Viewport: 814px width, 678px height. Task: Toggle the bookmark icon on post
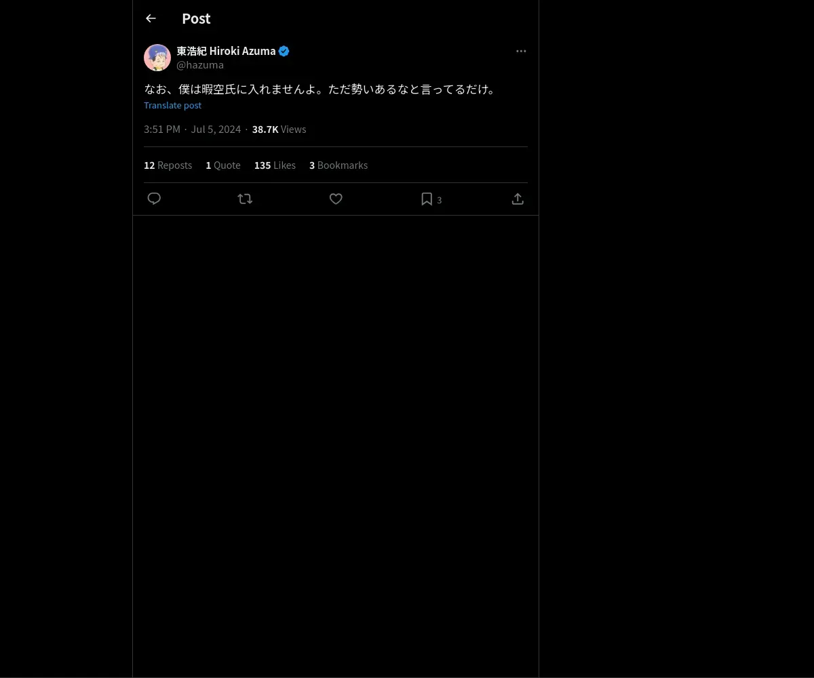click(427, 199)
